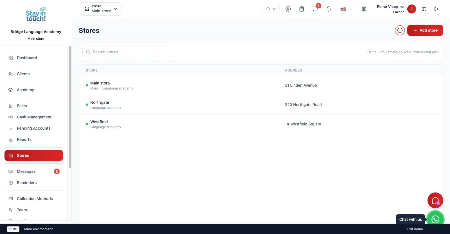Viewport: 450px width, 234px height.
Task: Open Reports in sidebar
Action: [x=34, y=139]
